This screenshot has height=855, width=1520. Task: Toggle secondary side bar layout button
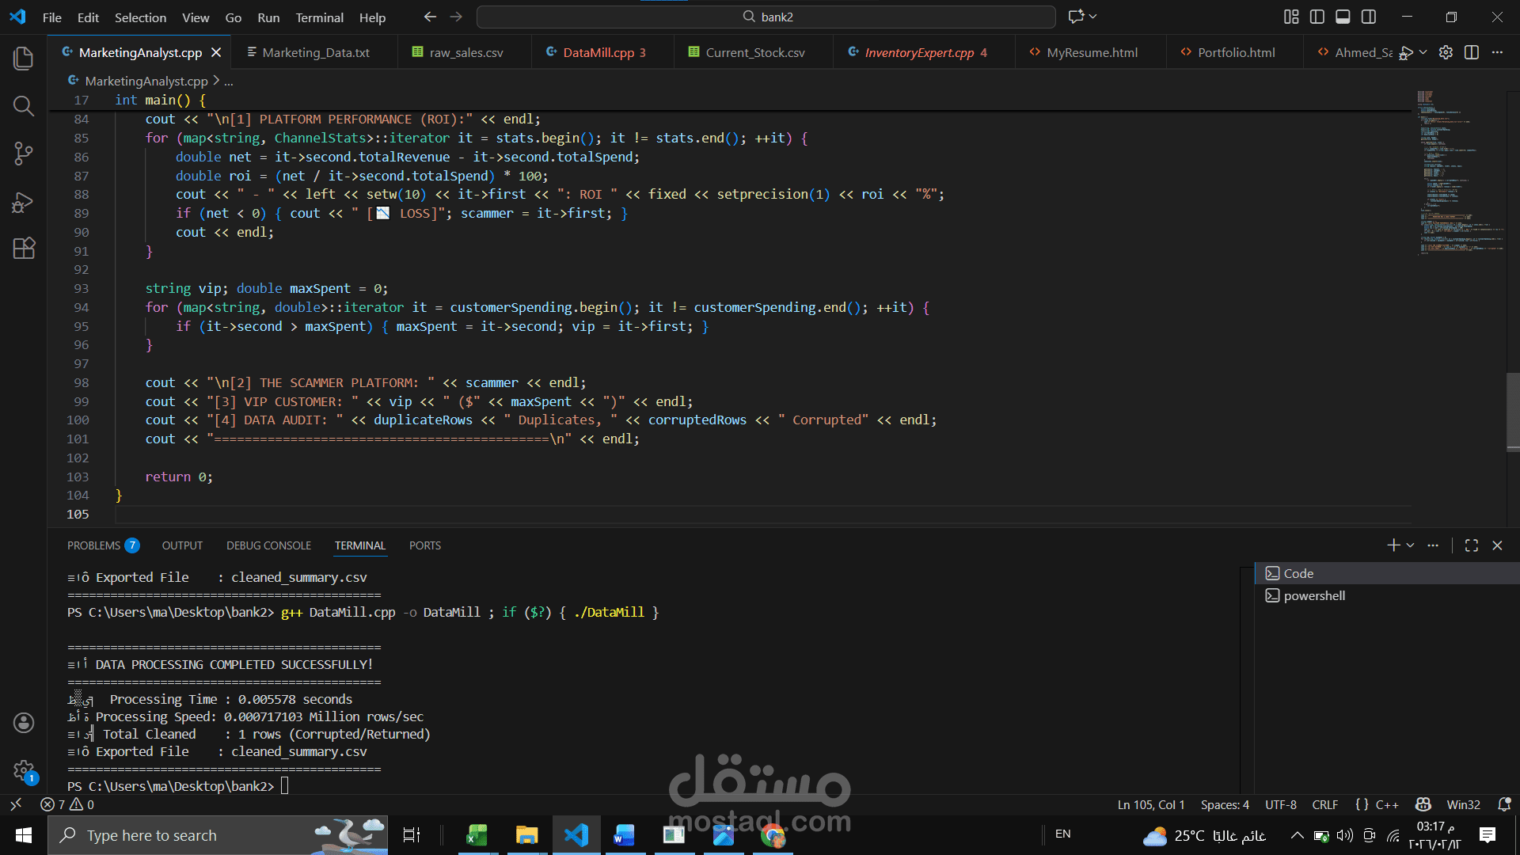[x=1369, y=17]
